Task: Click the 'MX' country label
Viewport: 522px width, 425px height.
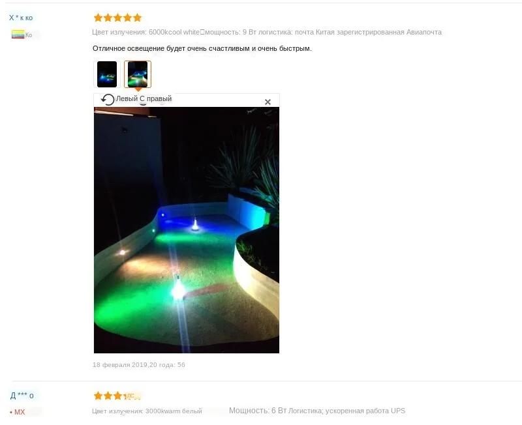Action: coord(20,412)
